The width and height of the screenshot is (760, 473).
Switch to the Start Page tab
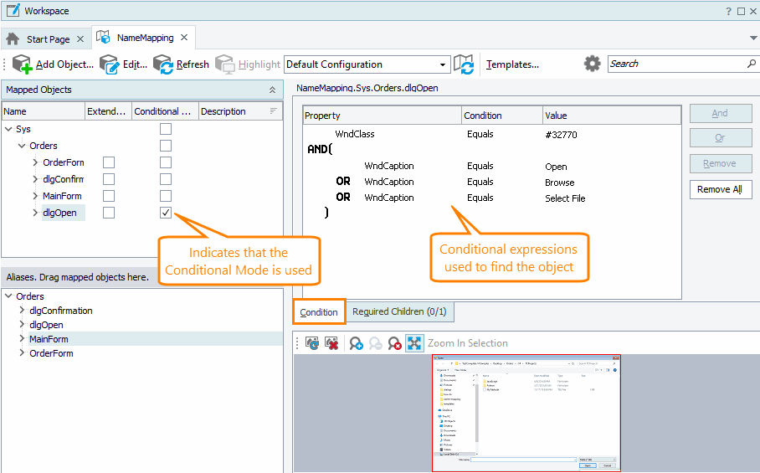pos(48,39)
